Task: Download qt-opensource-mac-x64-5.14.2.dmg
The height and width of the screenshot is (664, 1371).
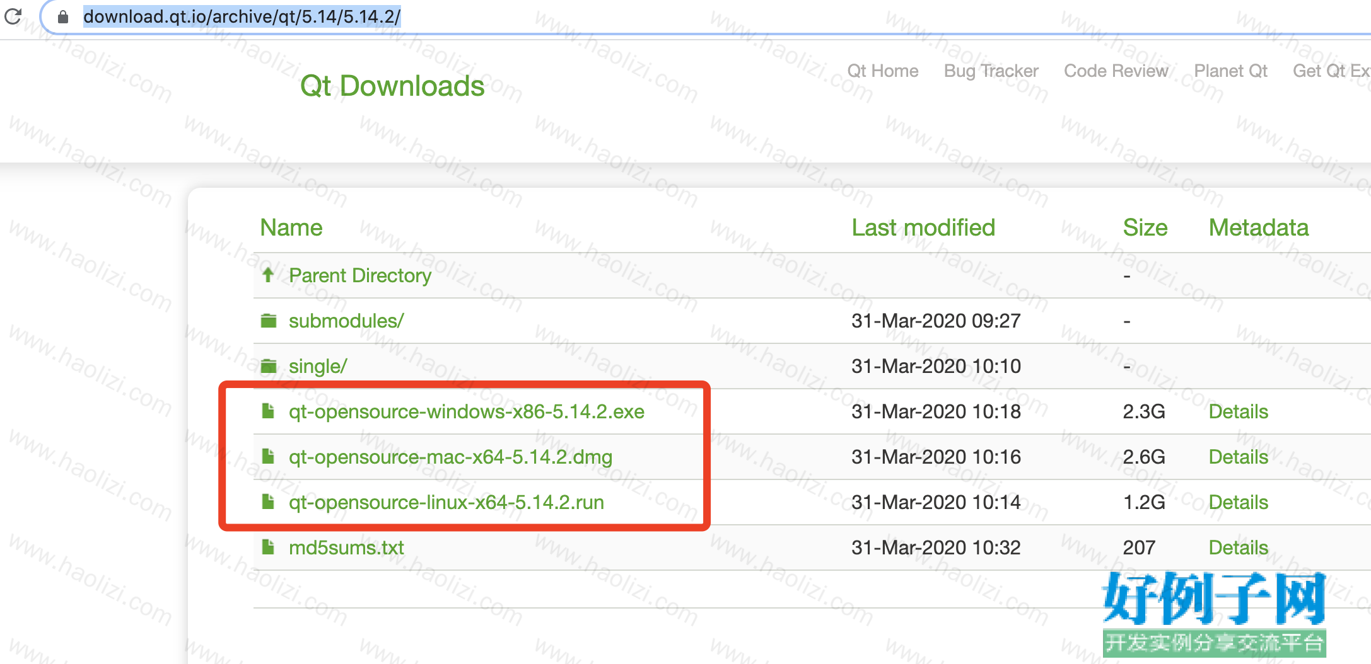Action: (450, 457)
